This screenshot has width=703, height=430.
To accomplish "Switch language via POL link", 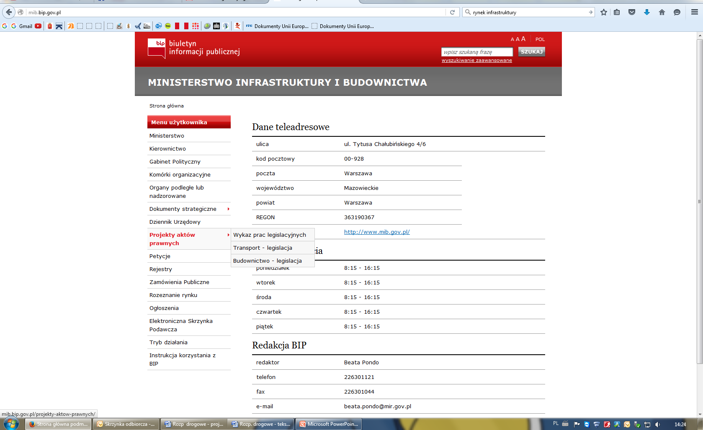I will tap(540, 39).
